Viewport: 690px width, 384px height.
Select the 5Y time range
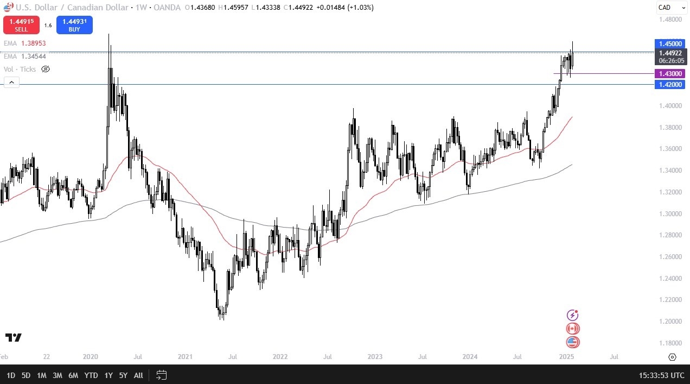click(x=123, y=375)
